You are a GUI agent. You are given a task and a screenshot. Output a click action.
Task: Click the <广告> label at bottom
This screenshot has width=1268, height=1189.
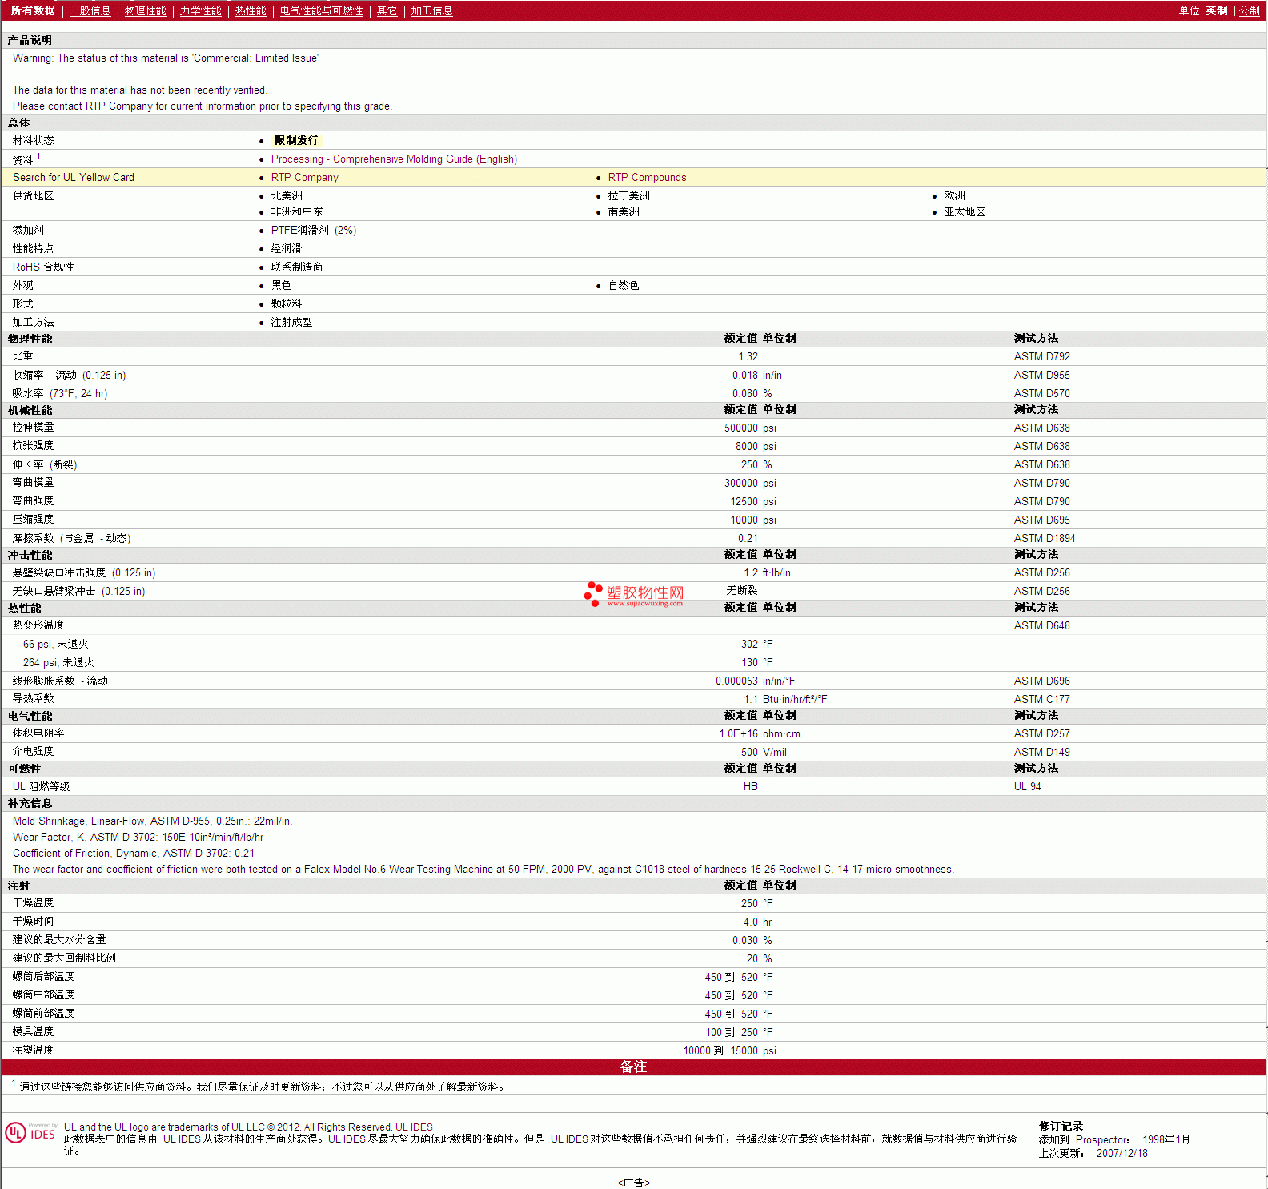[x=633, y=1183]
